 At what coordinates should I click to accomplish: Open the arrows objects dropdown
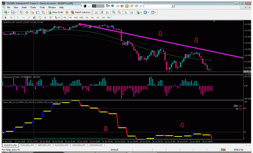(x=57, y=17)
